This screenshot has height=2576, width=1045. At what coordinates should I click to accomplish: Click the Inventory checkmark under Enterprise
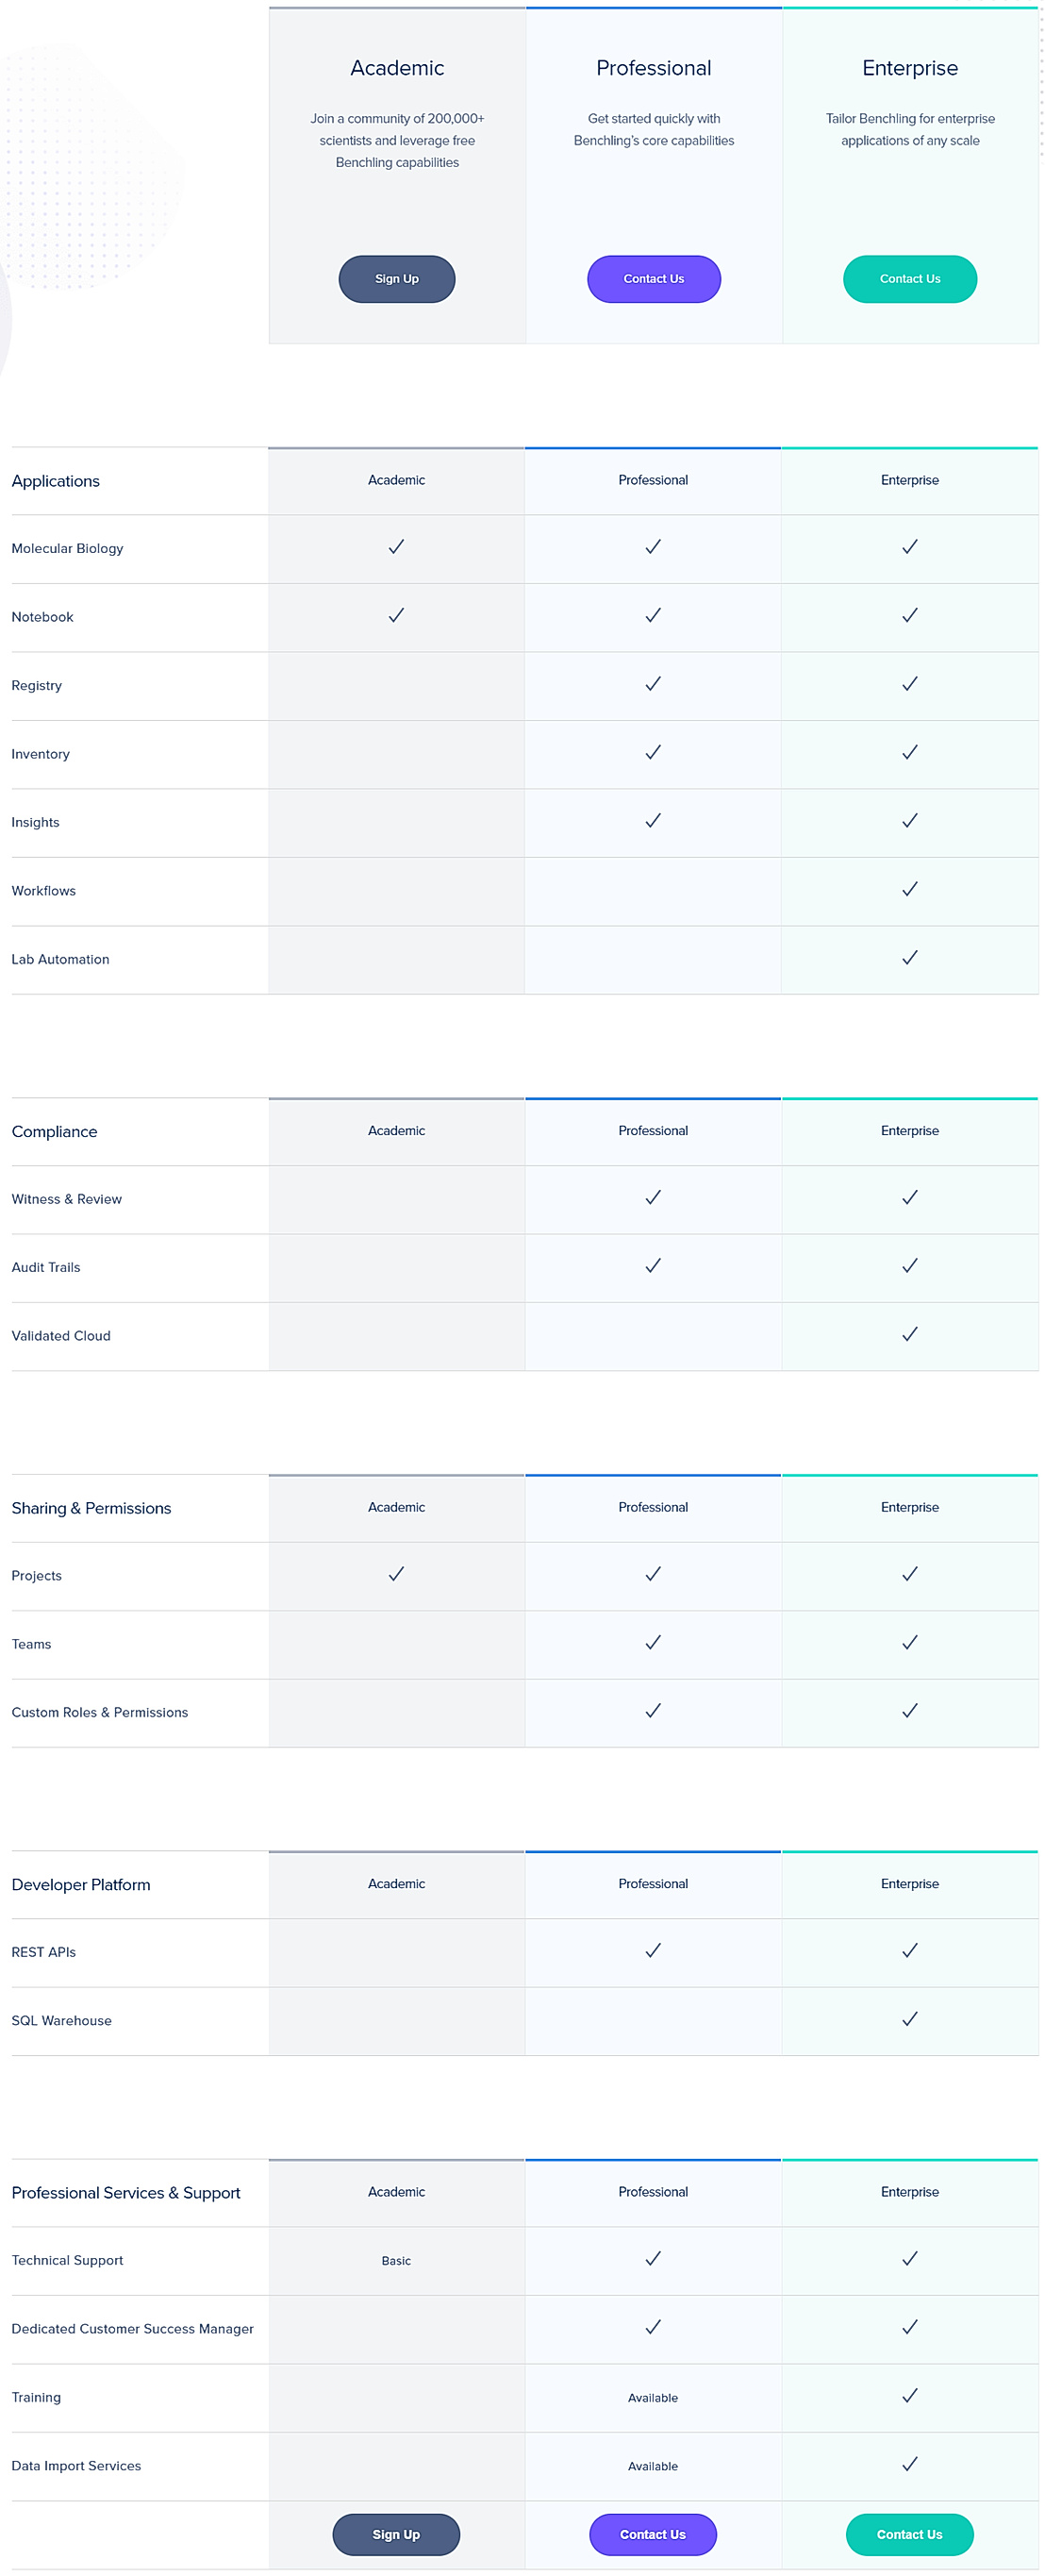pyautogui.click(x=908, y=752)
